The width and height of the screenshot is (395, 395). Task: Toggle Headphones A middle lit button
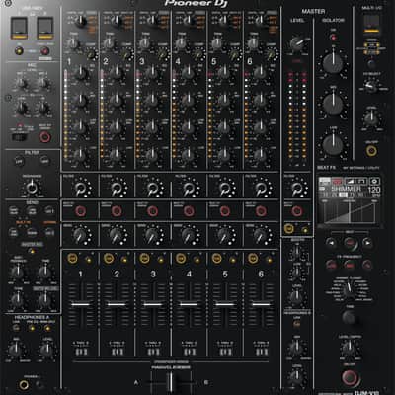coord(32,328)
